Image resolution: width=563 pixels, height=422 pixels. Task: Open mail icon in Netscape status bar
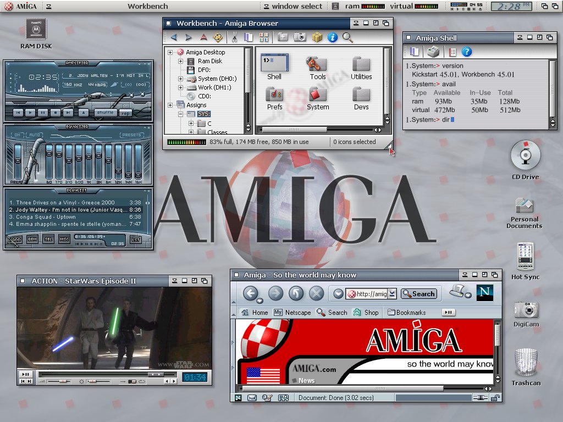click(x=252, y=398)
